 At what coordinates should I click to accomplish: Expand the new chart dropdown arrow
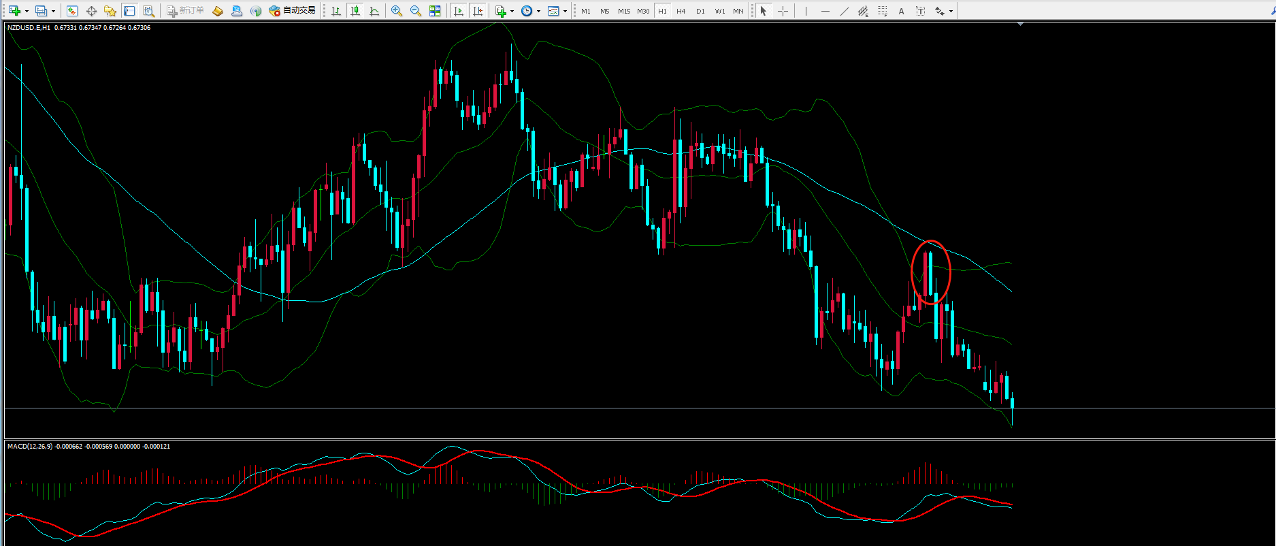click(x=27, y=11)
